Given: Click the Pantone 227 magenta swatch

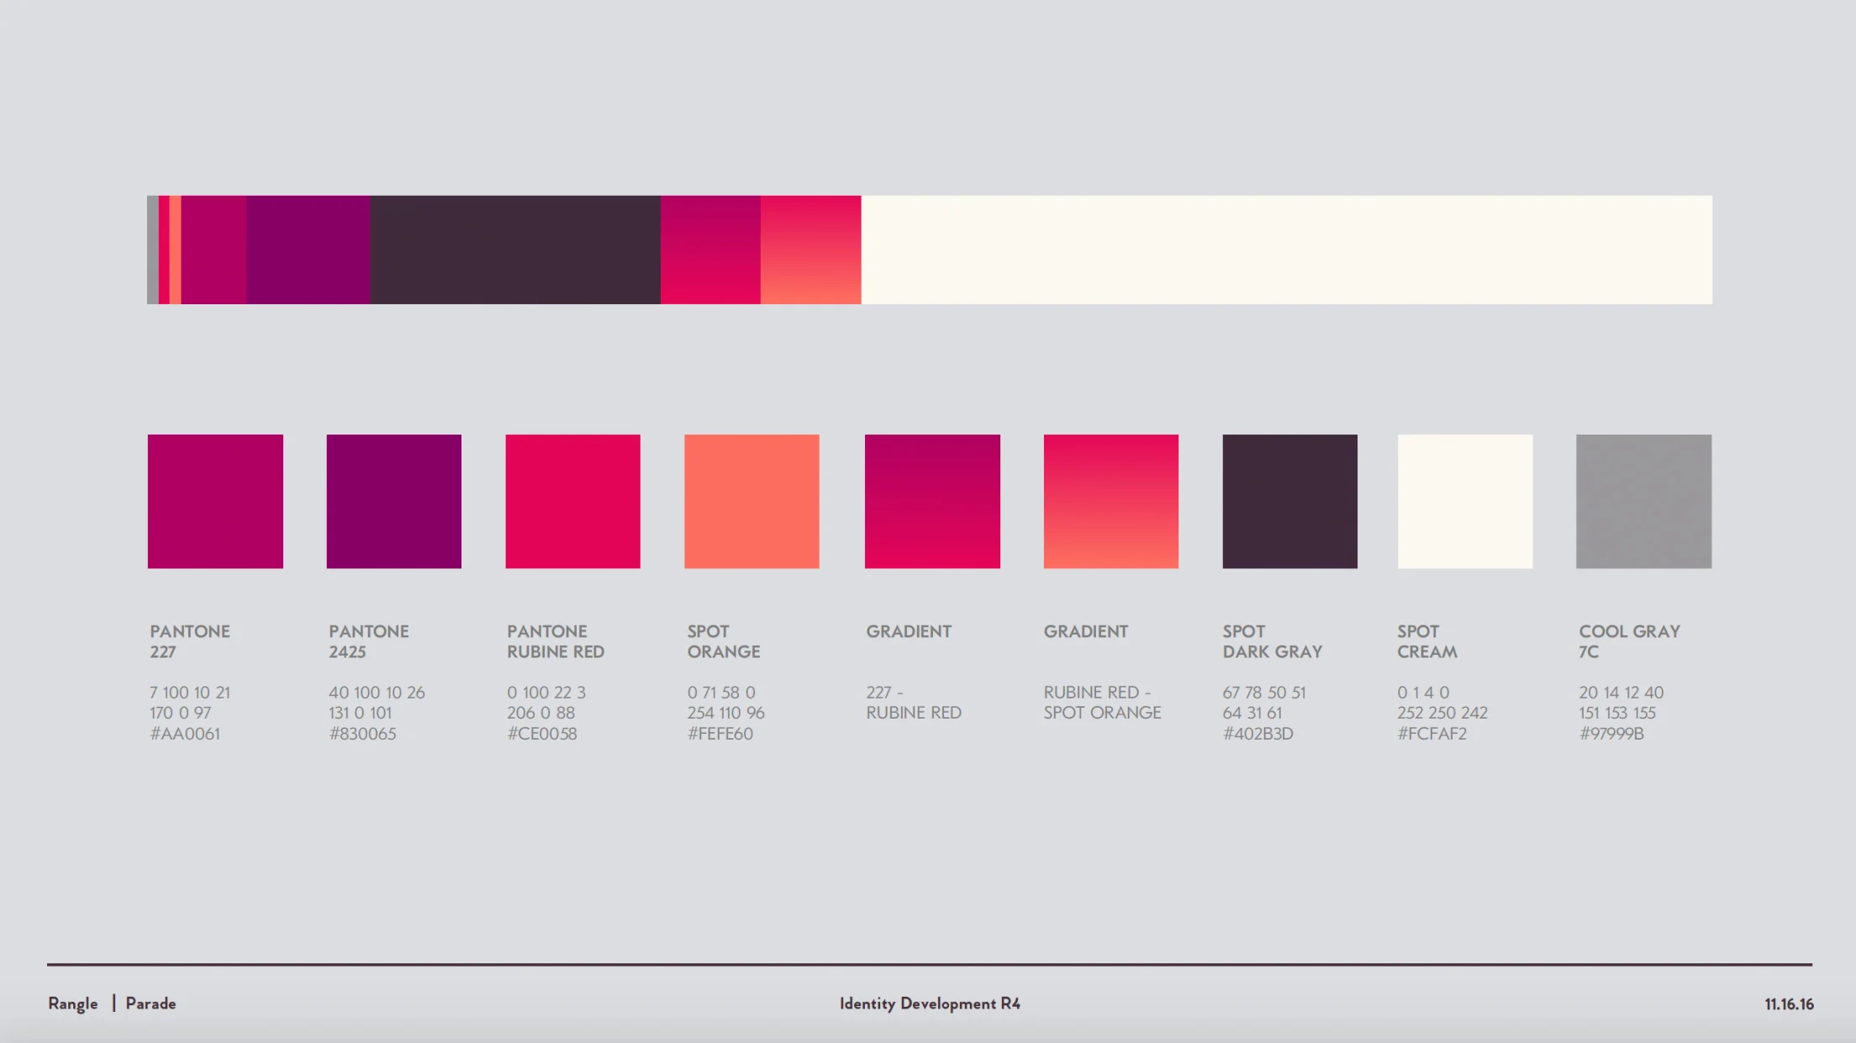Looking at the screenshot, I should pos(215,501).
